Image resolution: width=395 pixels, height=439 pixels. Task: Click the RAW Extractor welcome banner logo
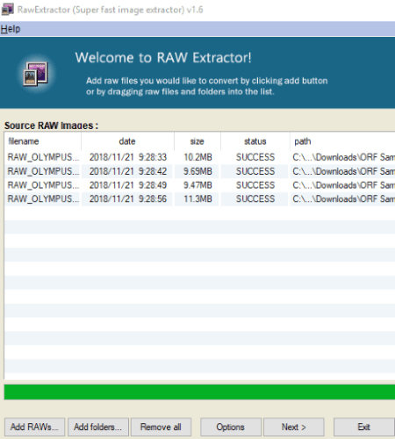36,74
